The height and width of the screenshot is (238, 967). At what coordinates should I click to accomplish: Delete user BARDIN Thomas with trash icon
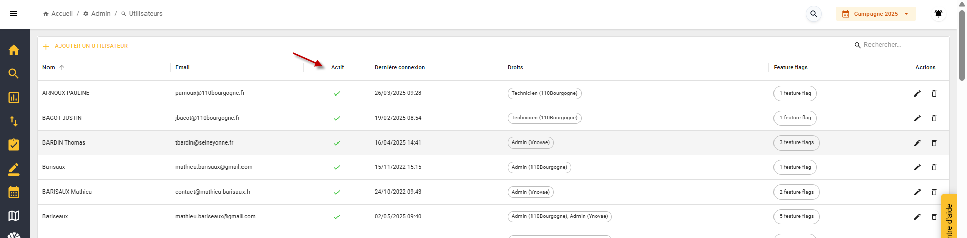point(934,143)
